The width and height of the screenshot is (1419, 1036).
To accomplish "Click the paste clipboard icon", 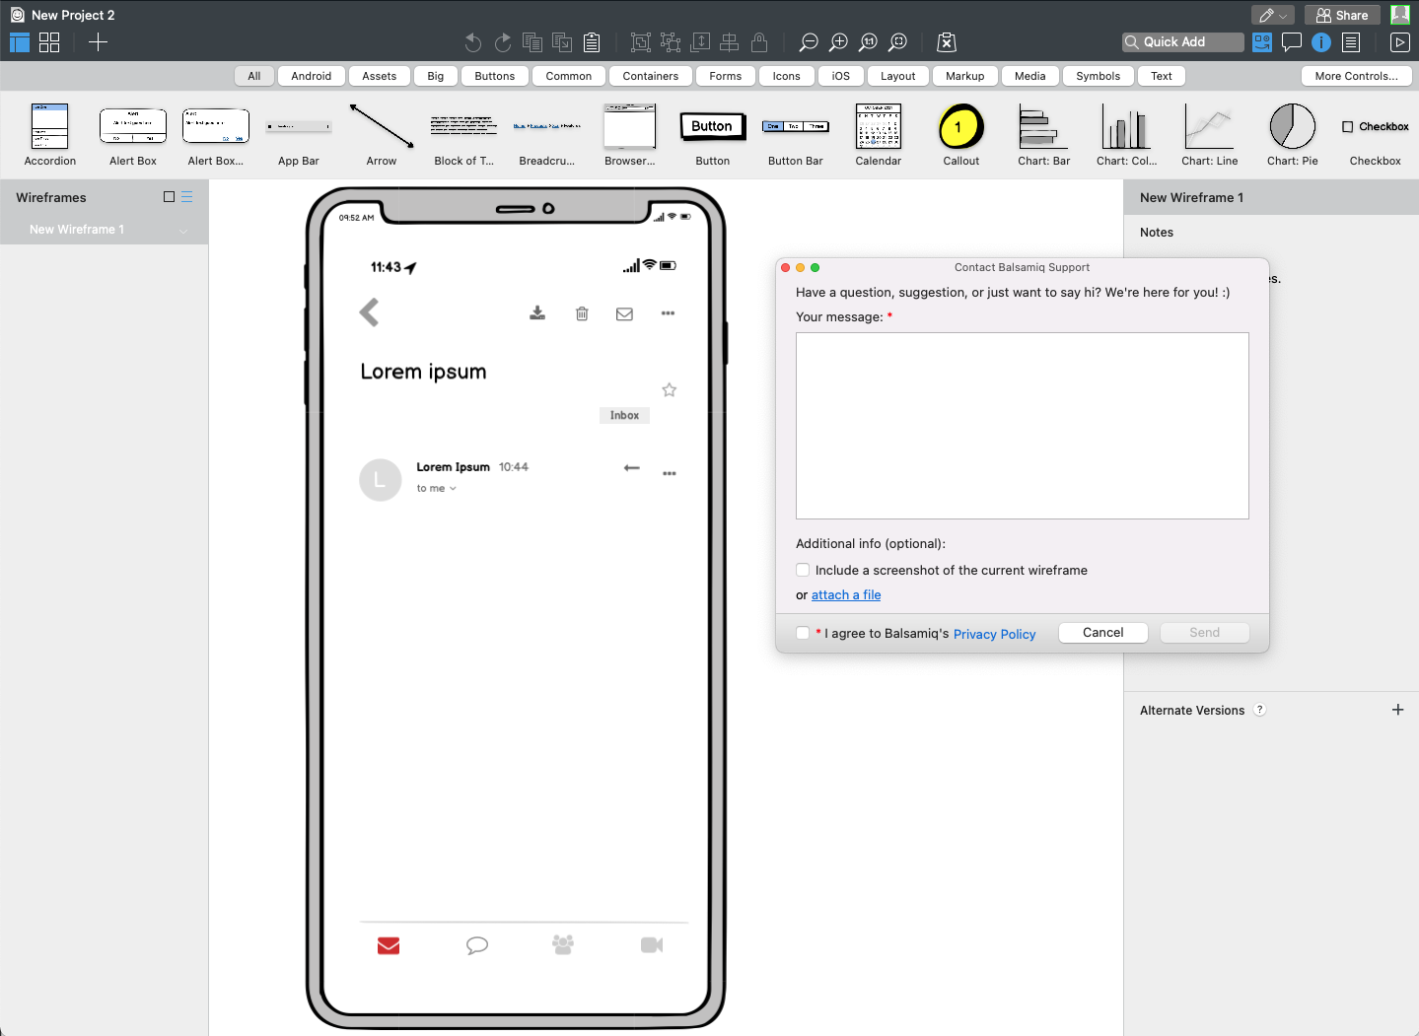I will click(592, 42).
